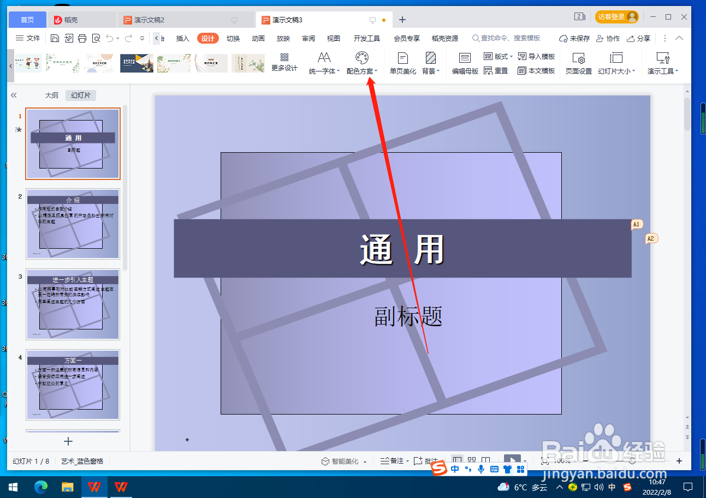Expand 幻灯片大小 slide size dropdown
Image resolution: width=706 pixels, height=498 pixels.
pos(616,64)
